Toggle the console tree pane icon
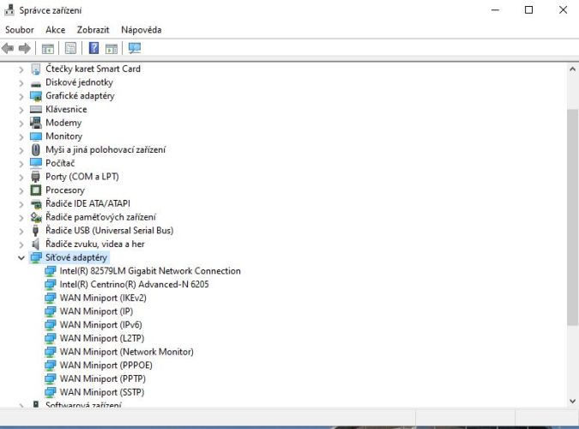 (x=48, y=48)
